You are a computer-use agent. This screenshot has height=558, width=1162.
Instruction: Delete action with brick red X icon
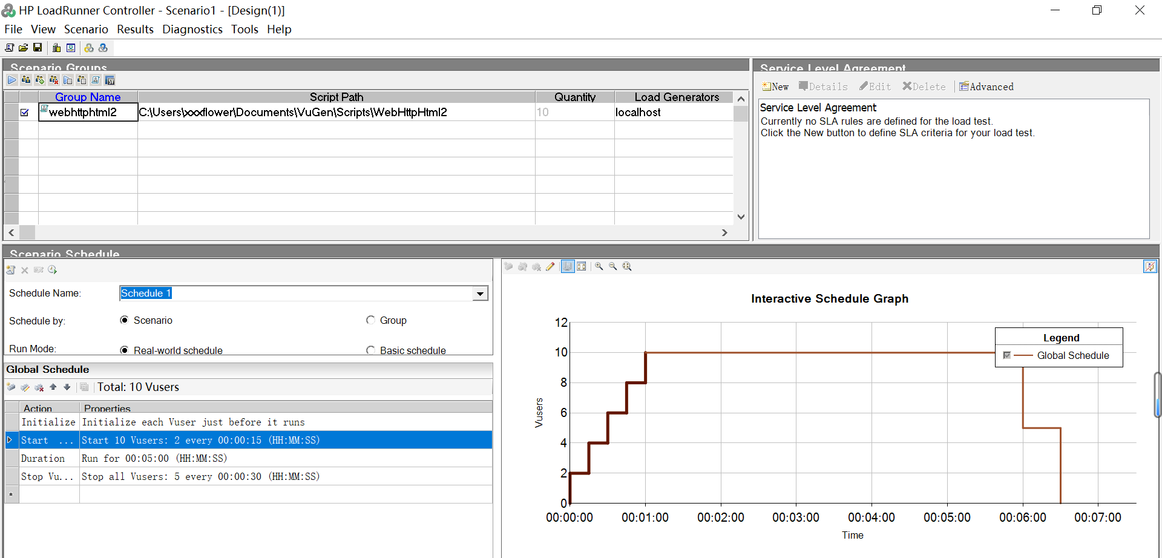coord(39,387)
